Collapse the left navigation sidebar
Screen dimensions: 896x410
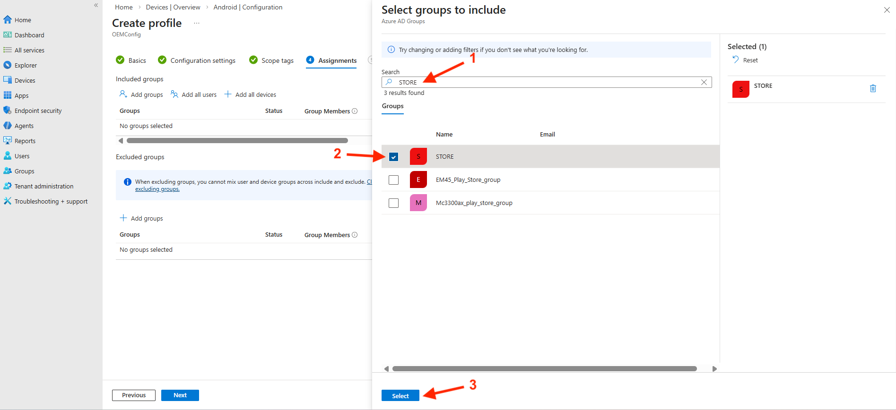(x=96, y=5)
